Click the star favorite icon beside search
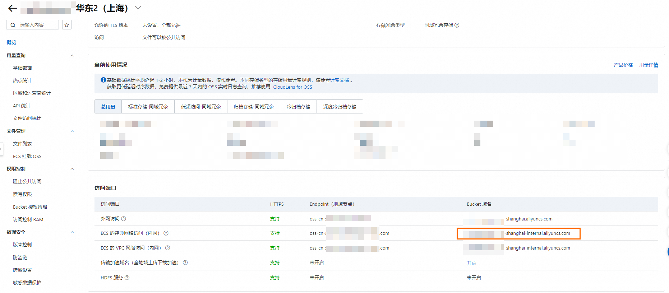669x293 pixels. [66, 25]
